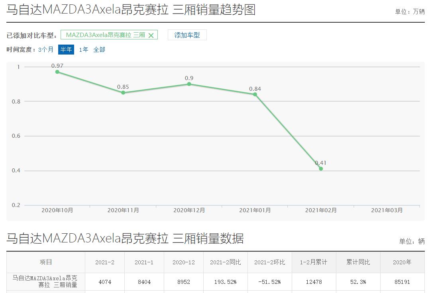Viewport: 428px width, 293px height.
Task: Select the 1年 time range
Action: click(84, 50)
